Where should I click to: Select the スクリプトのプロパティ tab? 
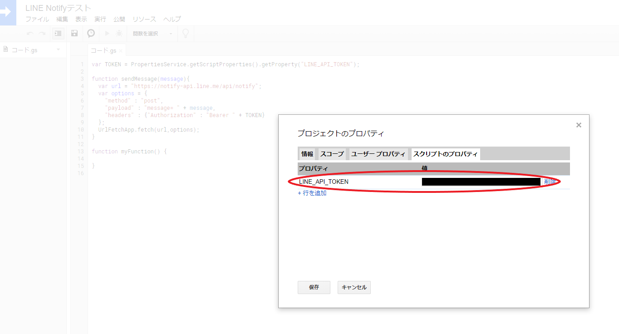pos(445,154)
